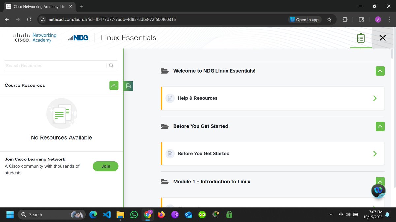Screen dimensions: 396x222
Task: Click the netacad.com address bar URL
Action: point(112,19)
